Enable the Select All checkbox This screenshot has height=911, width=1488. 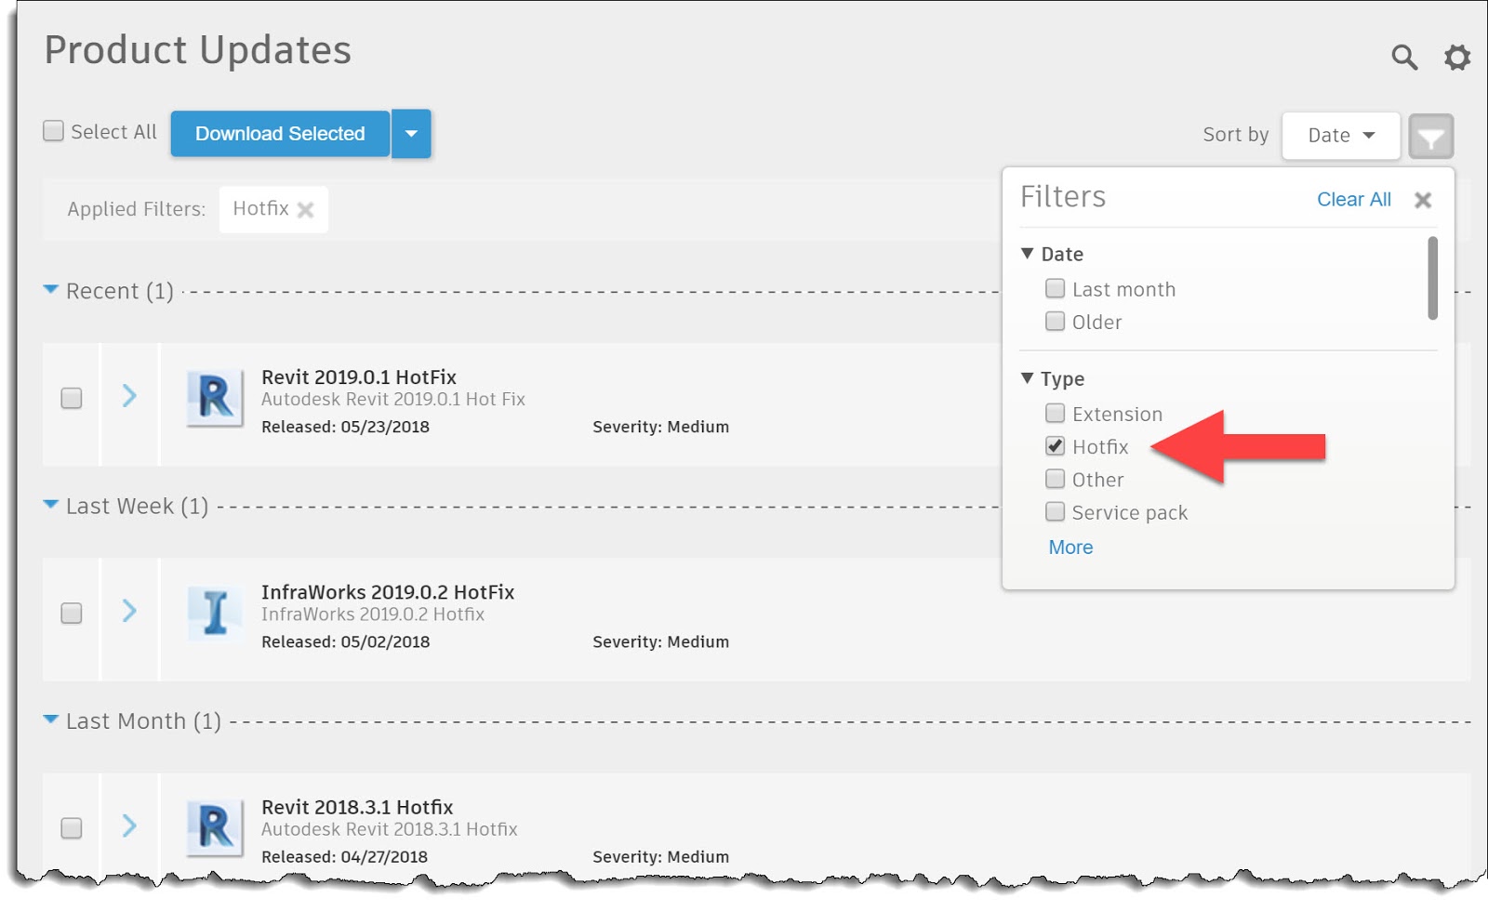(x=52, y=130)
